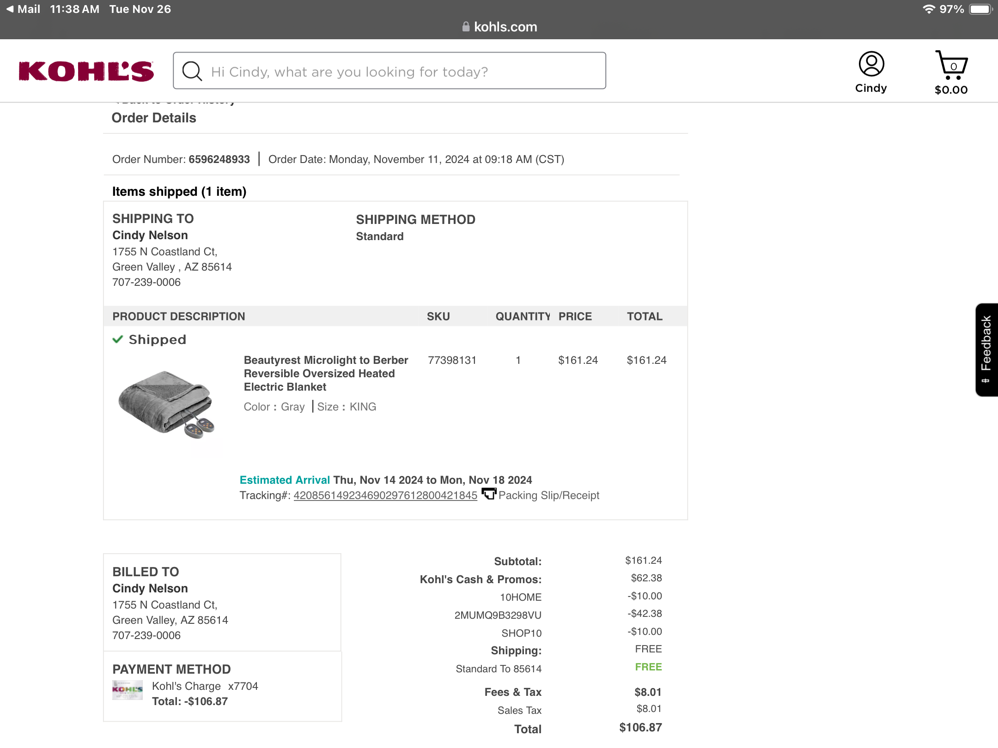
Task: Click the search magnifying glass icon
Action: coord(192,71)
